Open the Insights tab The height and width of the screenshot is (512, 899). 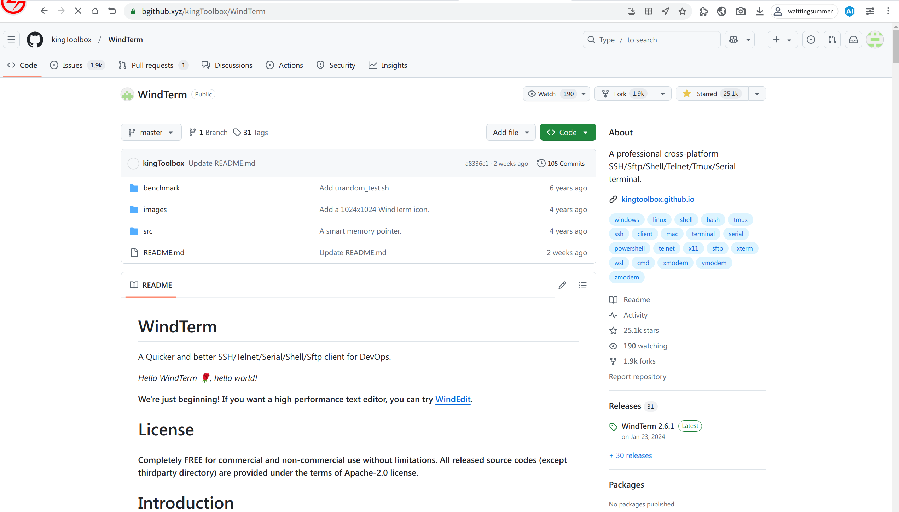(x=388, y=65)
